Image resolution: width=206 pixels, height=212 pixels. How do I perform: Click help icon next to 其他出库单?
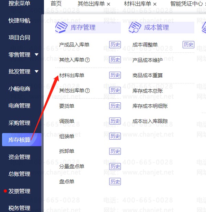click(88, 91)
